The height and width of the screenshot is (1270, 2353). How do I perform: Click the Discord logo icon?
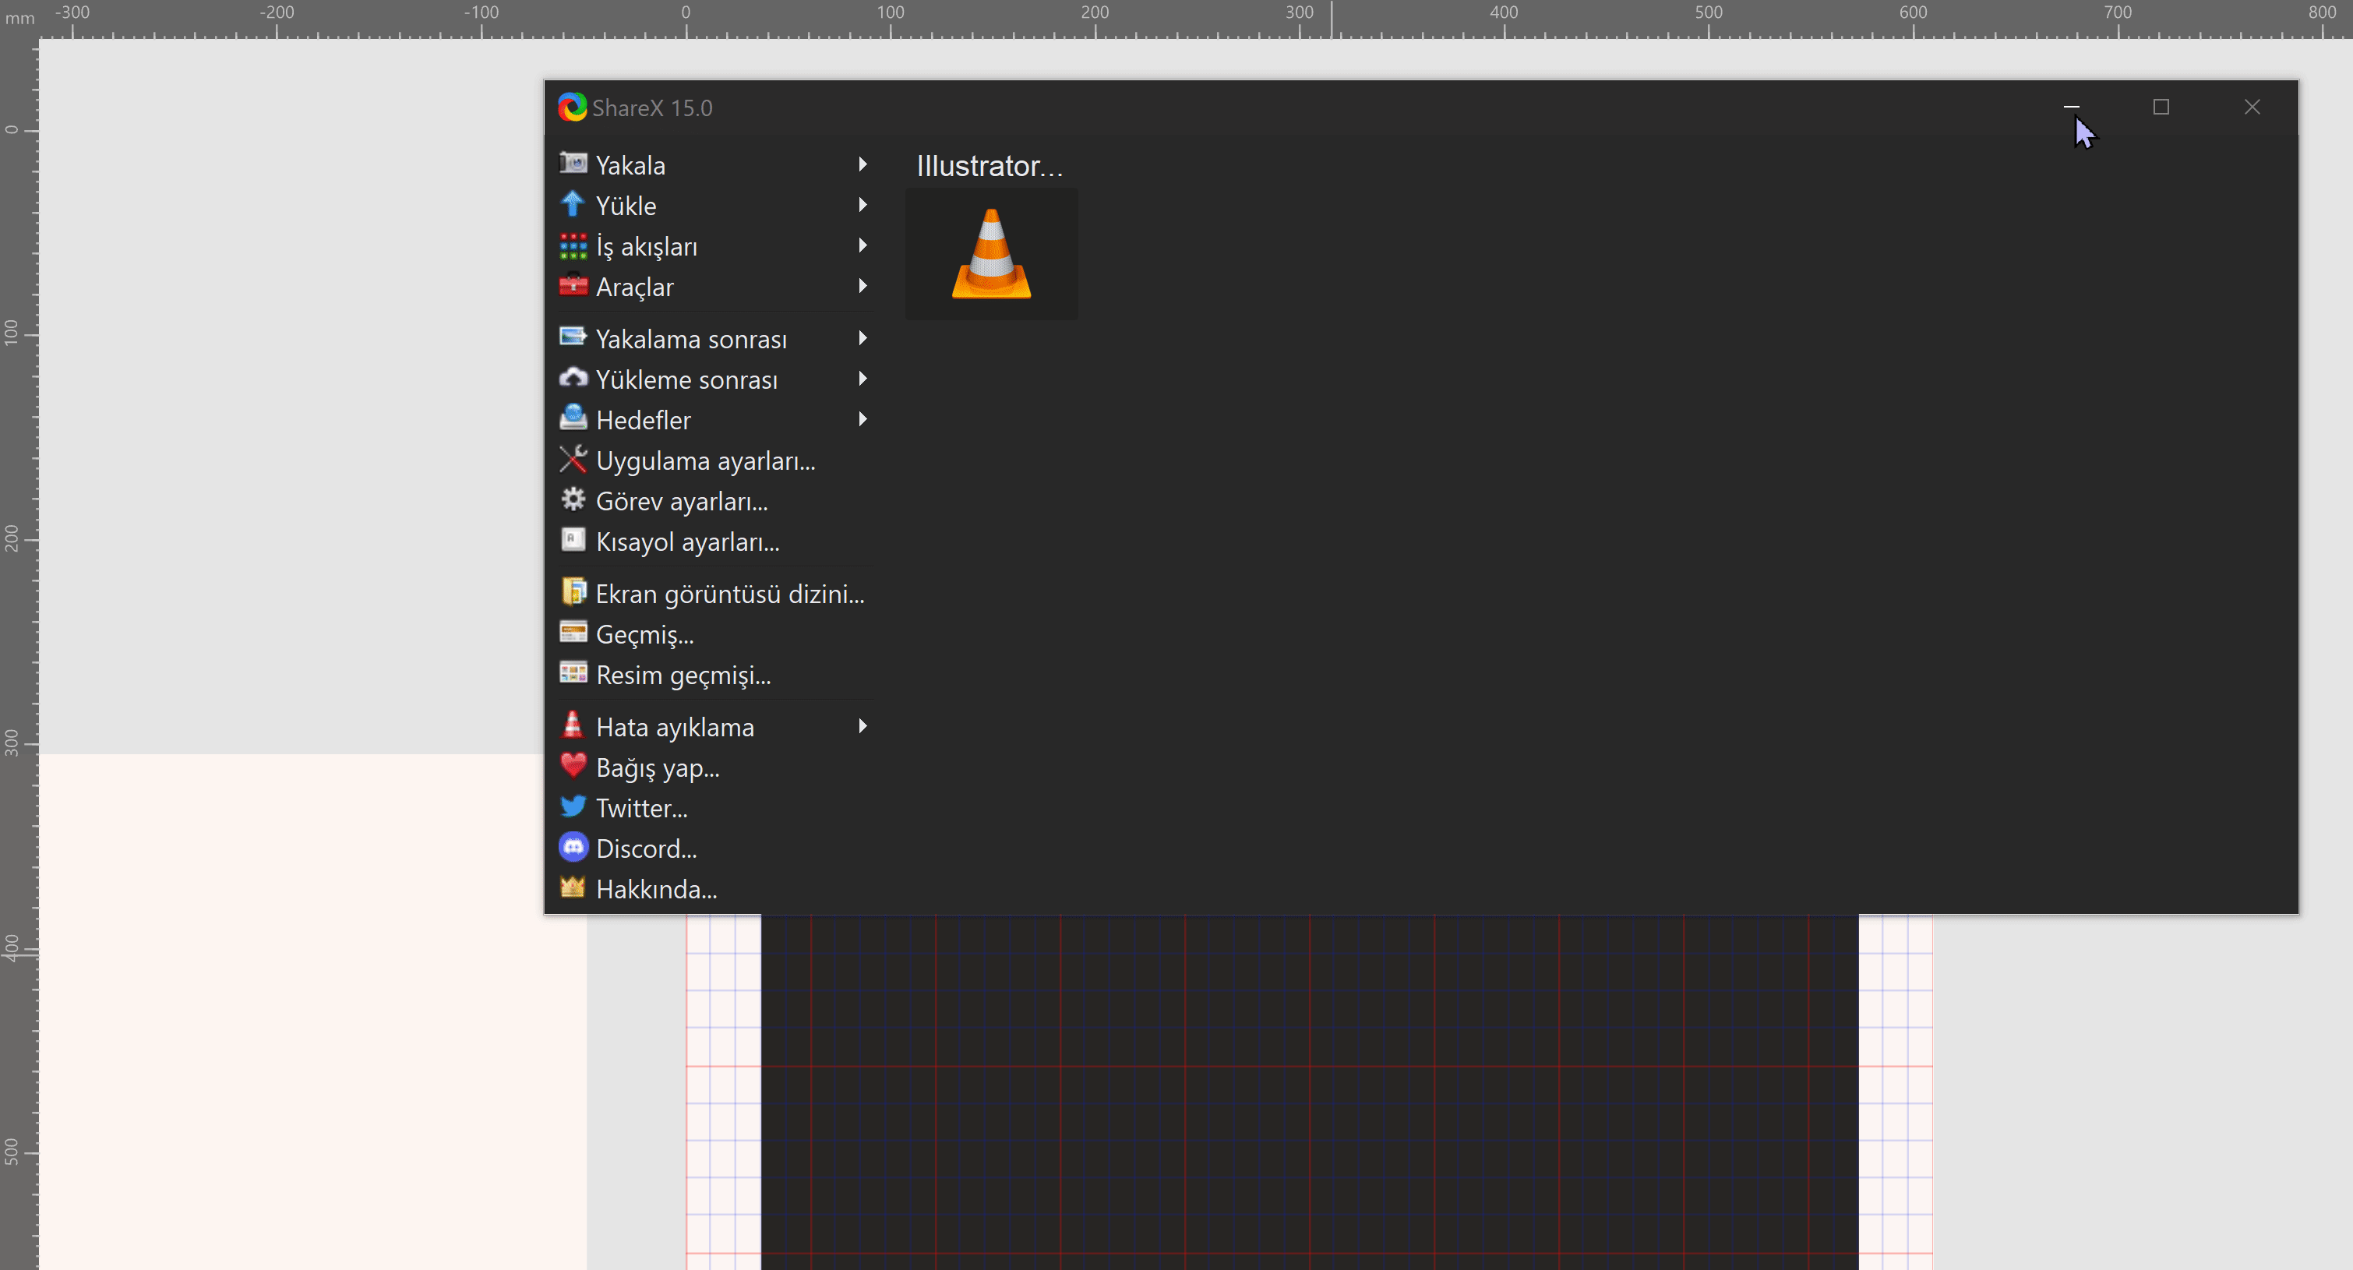point(573,847)
